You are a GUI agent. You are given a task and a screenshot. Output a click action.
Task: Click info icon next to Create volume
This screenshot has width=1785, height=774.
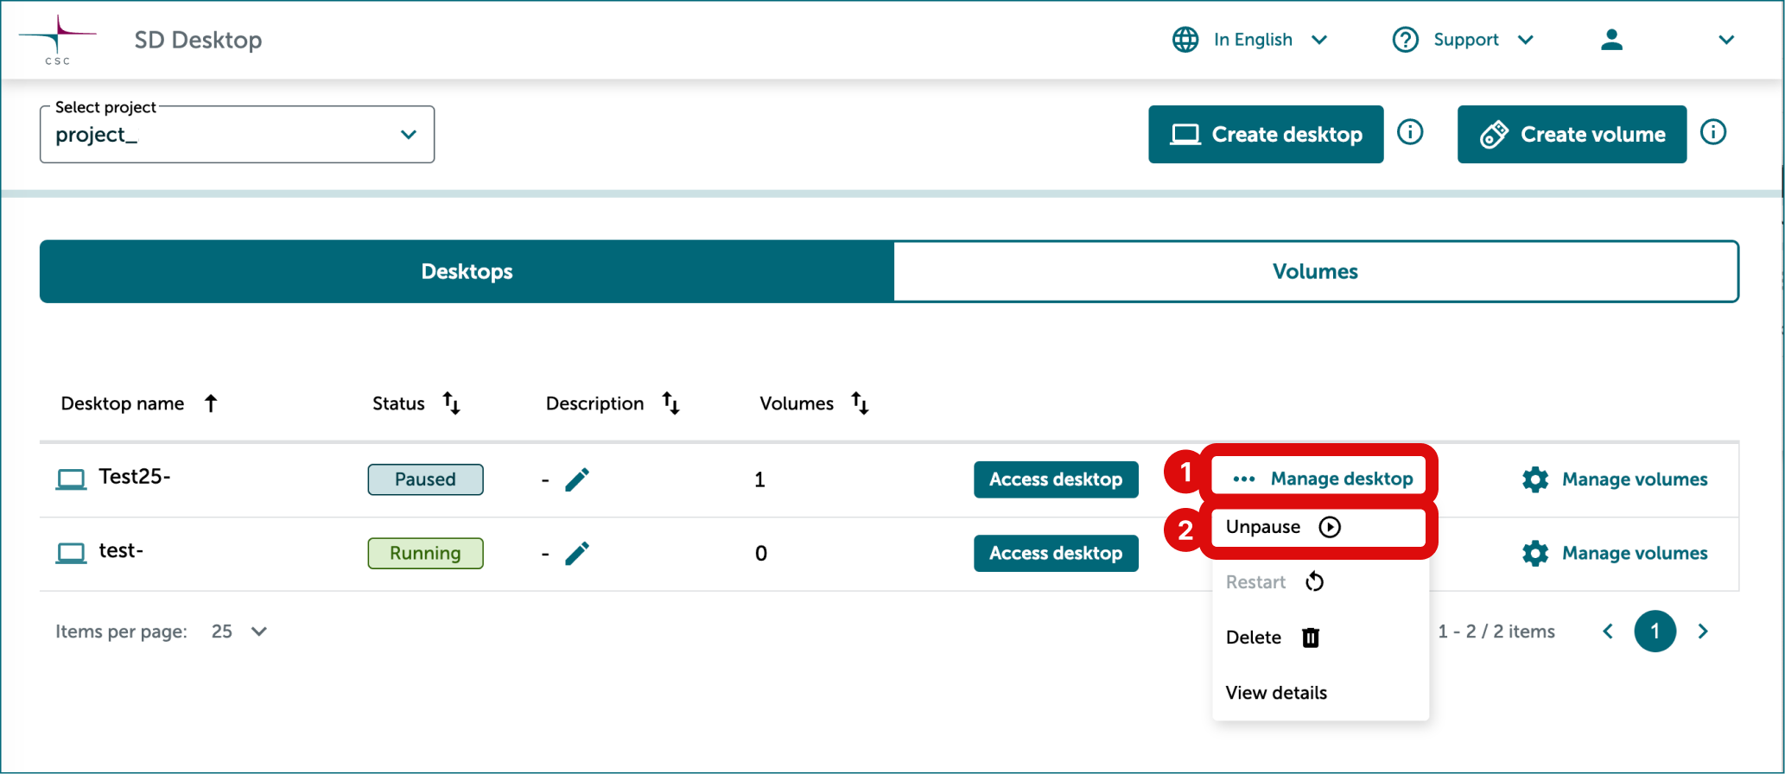[x=1713, y=132]
